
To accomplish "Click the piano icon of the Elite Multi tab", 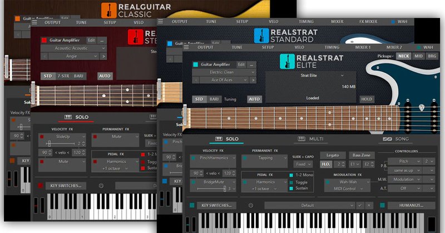I will (301, 139).
